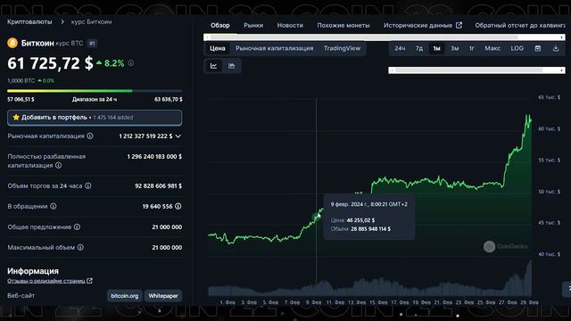Select the 3м time range

tap(454, 48)
